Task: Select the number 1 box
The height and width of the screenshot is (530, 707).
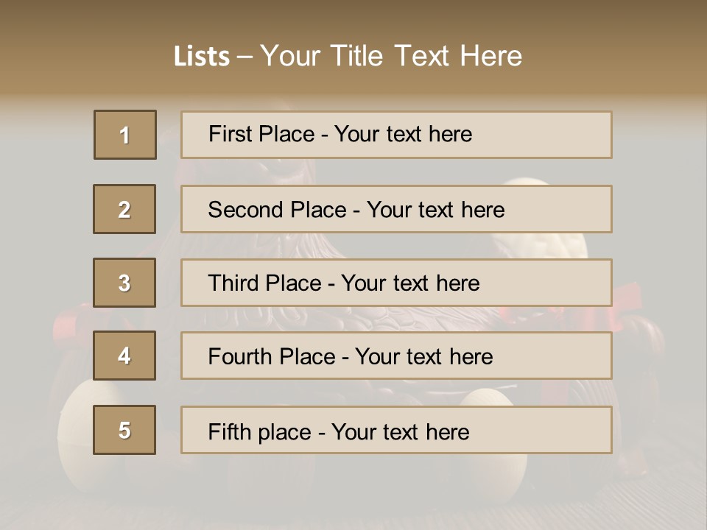Action: point(125,135)
